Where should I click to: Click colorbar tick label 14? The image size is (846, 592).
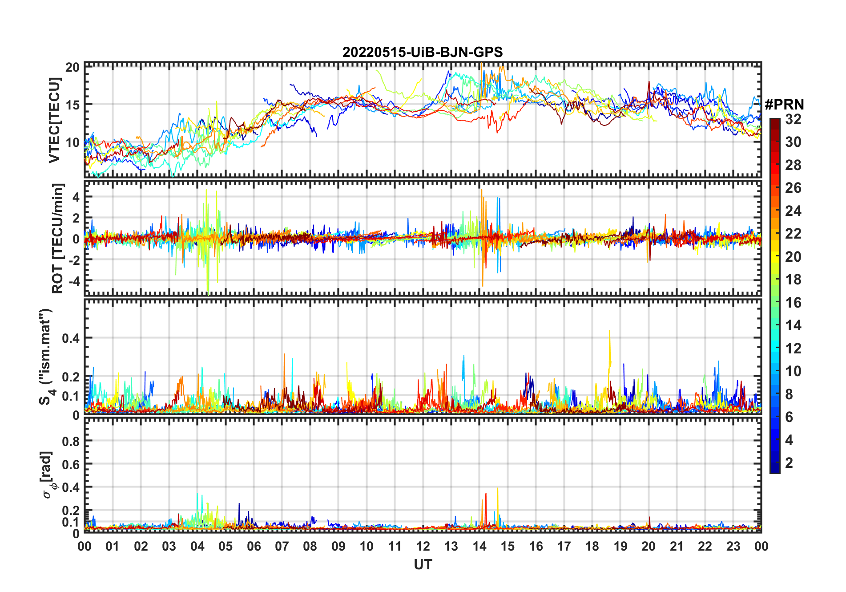tap(793, 325)
